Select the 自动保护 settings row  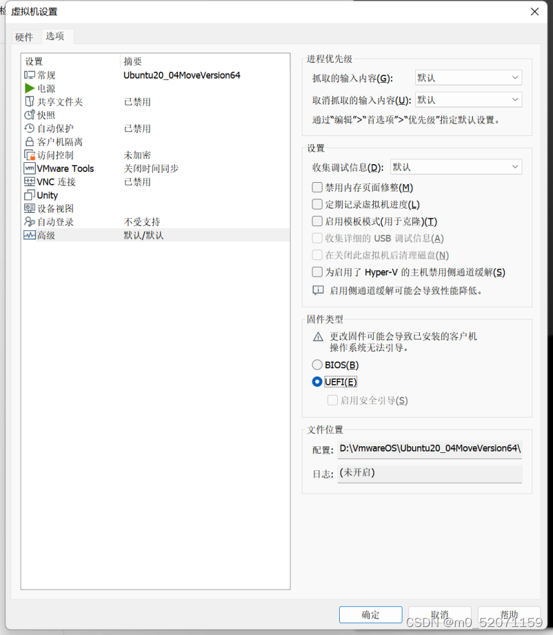point(156,128)
